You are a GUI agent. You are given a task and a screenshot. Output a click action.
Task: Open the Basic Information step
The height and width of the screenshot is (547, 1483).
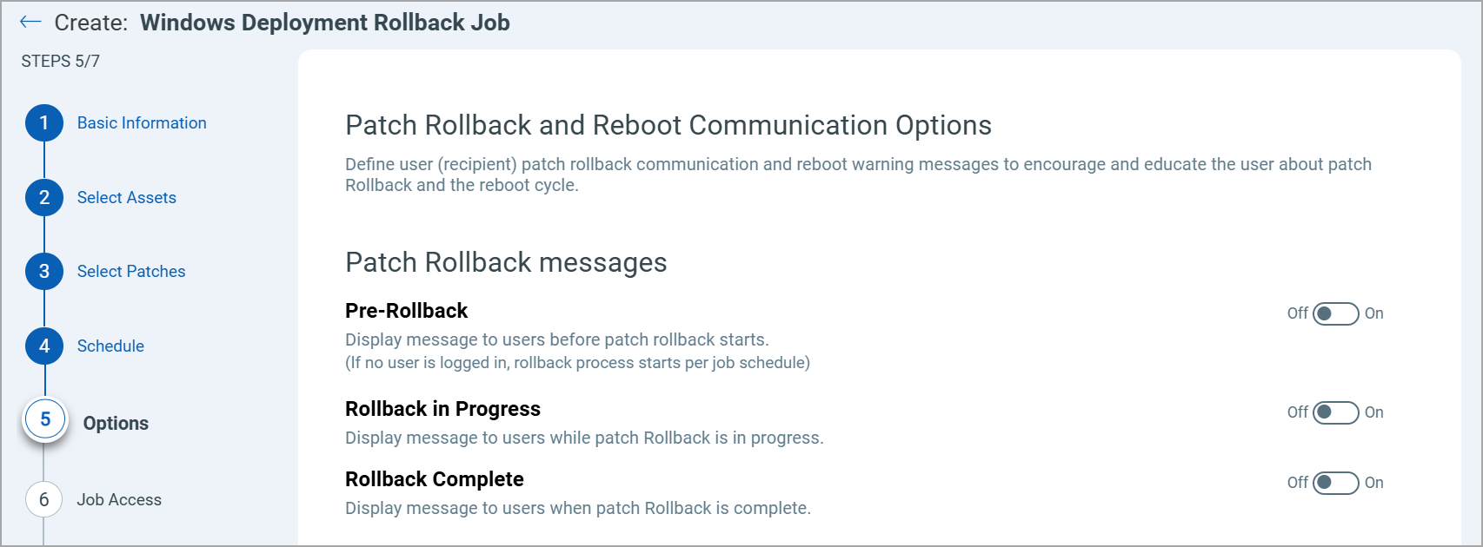141,122
